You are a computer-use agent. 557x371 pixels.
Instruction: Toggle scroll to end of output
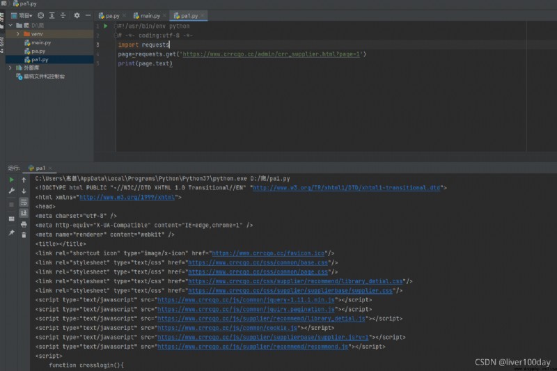click(x=24, y=213)
